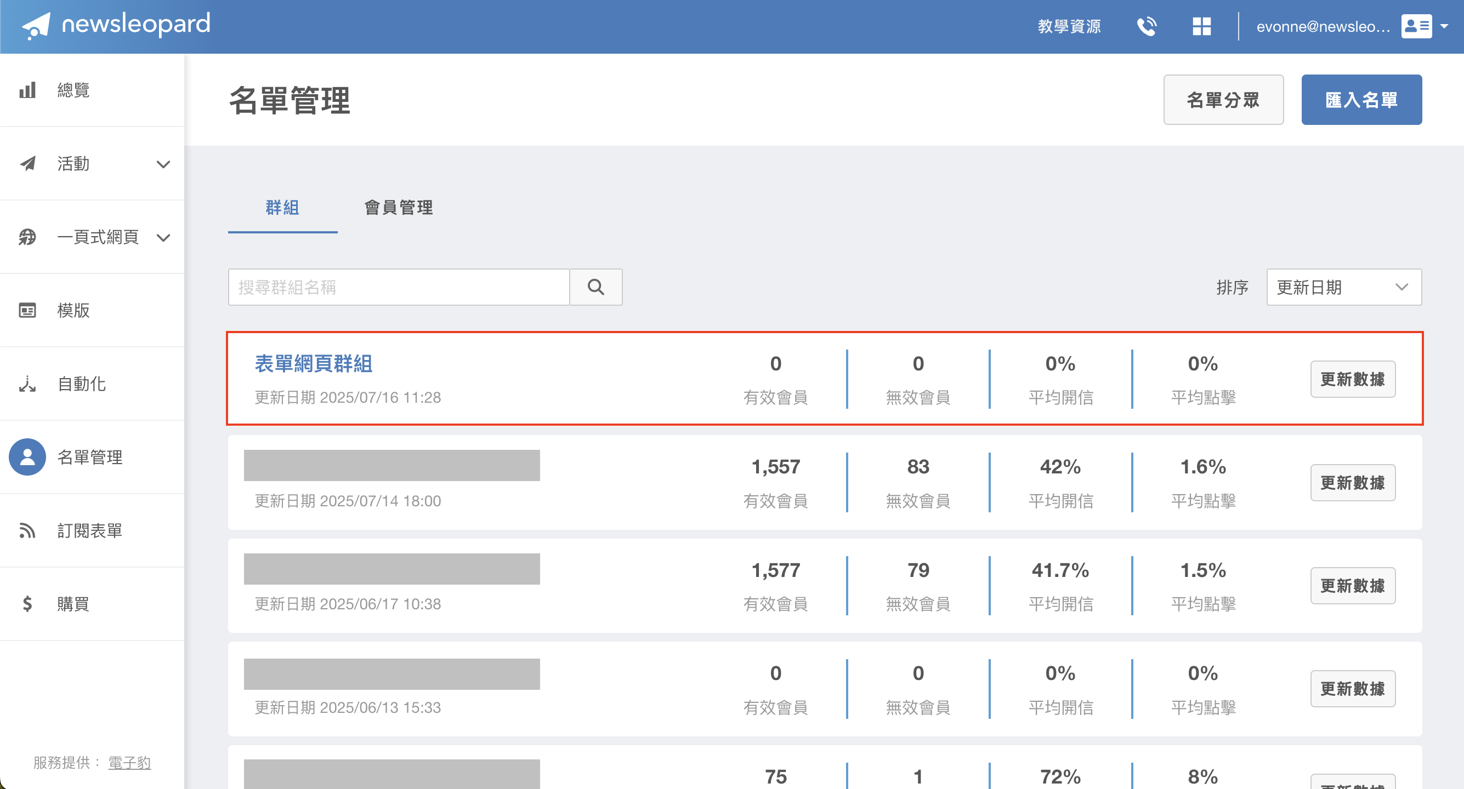
Task: Open 自動化 in the sidebar
Action: tap(81, 384)
